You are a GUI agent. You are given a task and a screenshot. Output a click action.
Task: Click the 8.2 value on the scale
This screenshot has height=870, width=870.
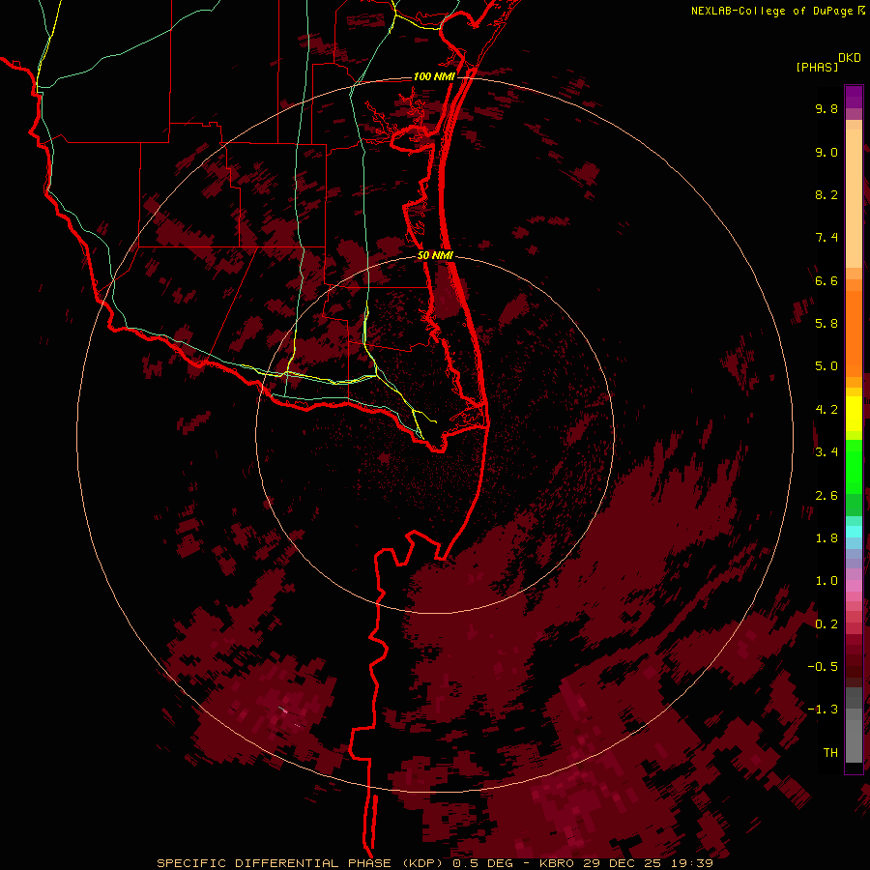click(x=826, y=194)
